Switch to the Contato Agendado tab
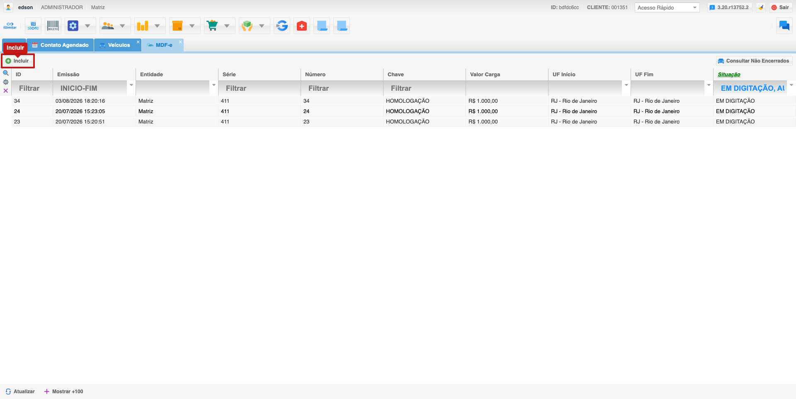Image resolution: width=796 pixels, height=399 pixels. point(61,45)
